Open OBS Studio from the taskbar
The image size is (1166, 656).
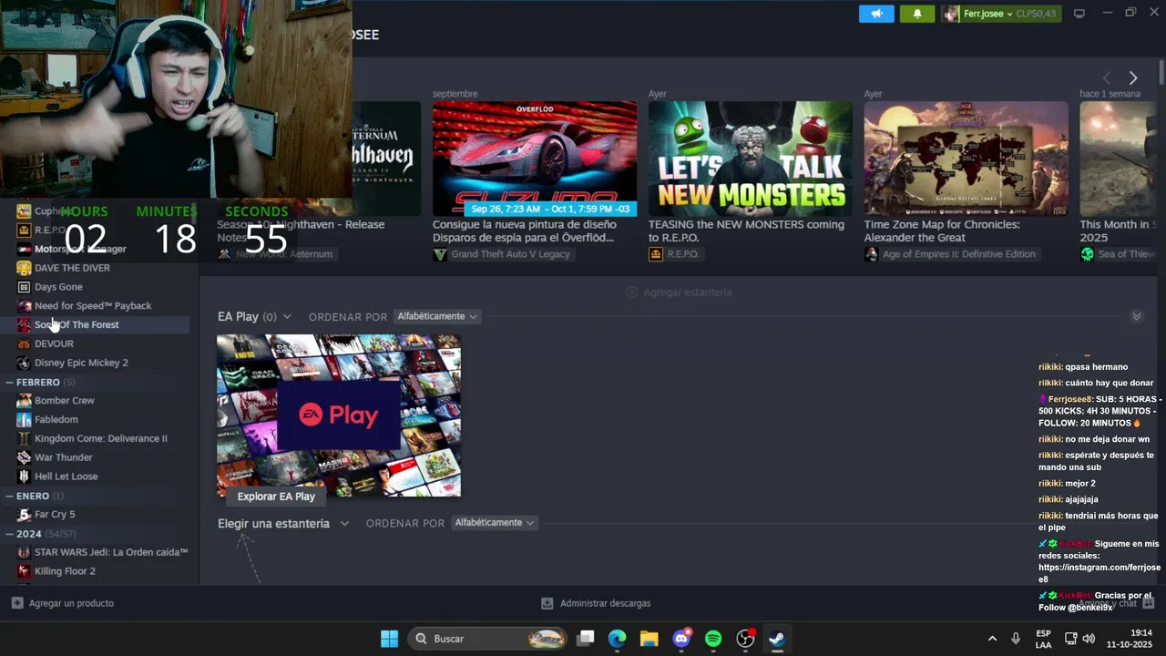[745, 639]
